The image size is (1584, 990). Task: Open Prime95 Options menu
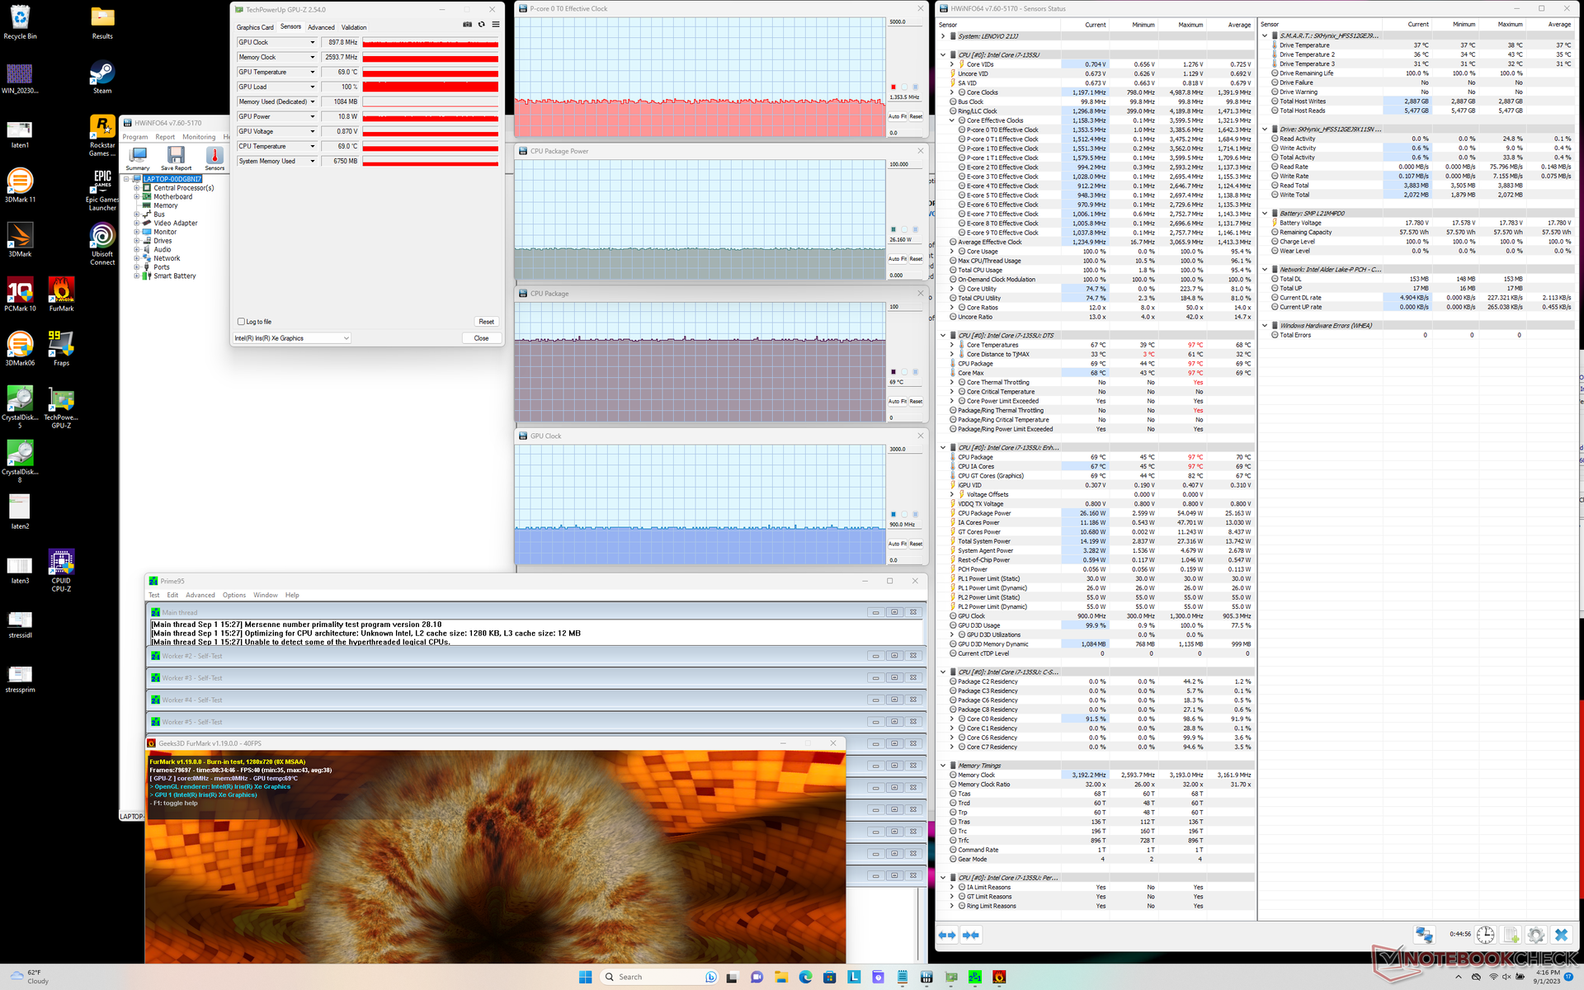pyautogui.click(x=233, y=595)
